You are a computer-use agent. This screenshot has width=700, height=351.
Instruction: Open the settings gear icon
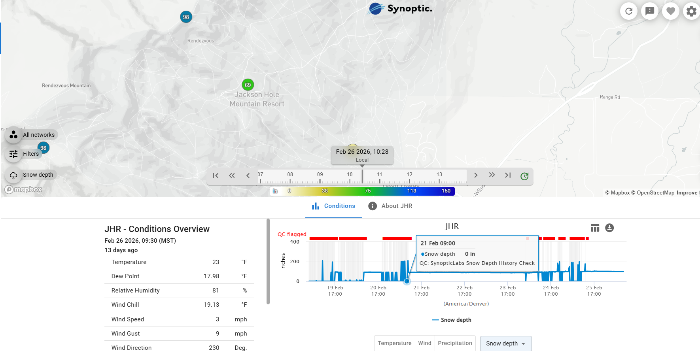tap(691, 11)
